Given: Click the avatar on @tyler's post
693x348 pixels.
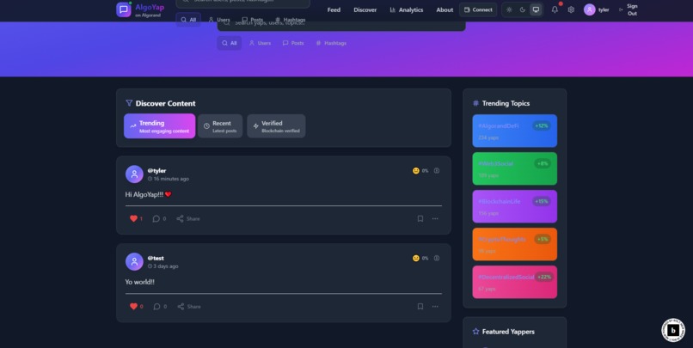Looking at the screenshot, I should (x=134, y=174).
